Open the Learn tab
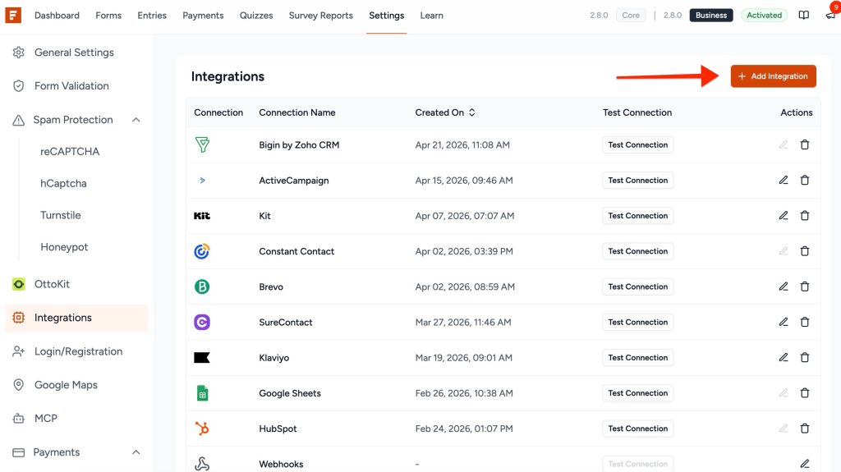 coord(431,16)
